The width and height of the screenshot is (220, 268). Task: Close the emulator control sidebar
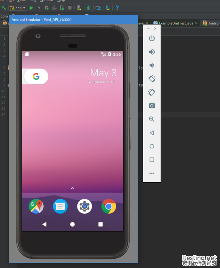coord(155,28)
